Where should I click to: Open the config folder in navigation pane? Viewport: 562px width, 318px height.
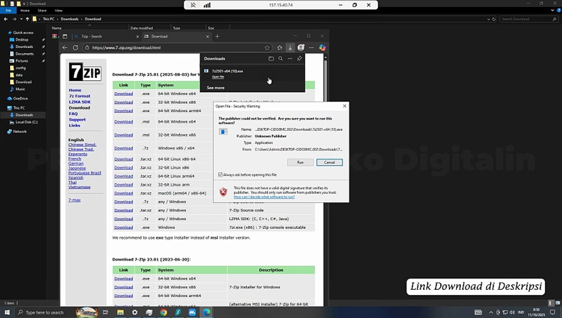20,68
